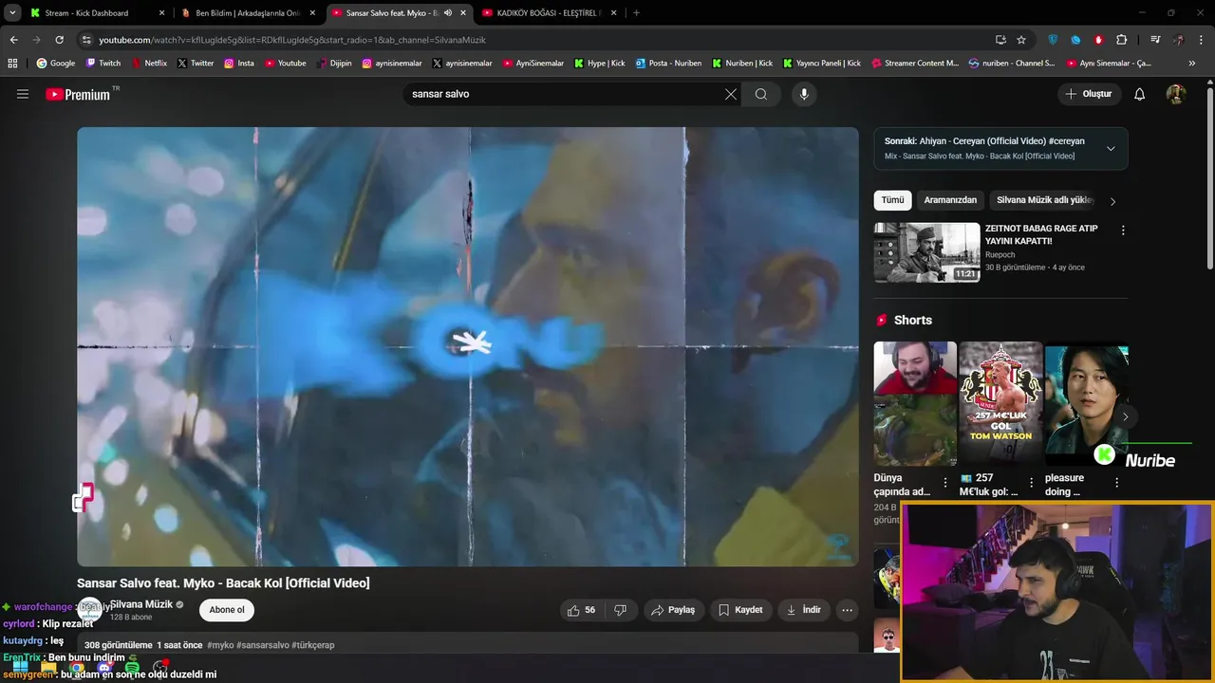Download the video with İndir
The image size is (1215, 683).
[803, 610]
